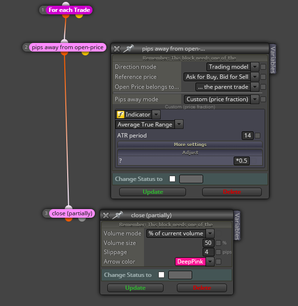Enable Change Status to in pips away panel

172,179
